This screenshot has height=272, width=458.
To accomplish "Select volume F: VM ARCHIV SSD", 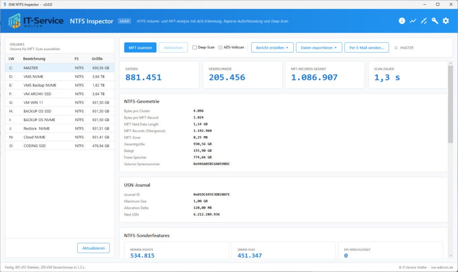I will tap(59, 94).
